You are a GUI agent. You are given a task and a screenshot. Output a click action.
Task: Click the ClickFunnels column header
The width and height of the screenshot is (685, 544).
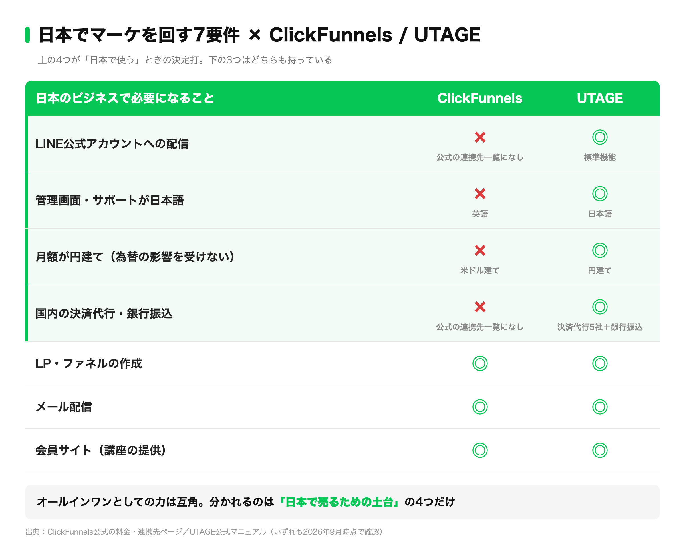tap(480, 98)
